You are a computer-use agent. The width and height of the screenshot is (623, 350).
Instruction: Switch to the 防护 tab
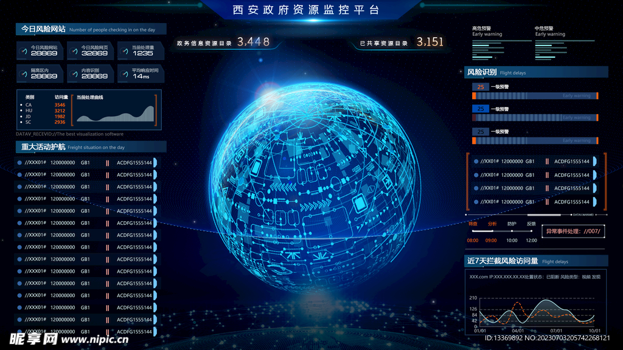512,224
